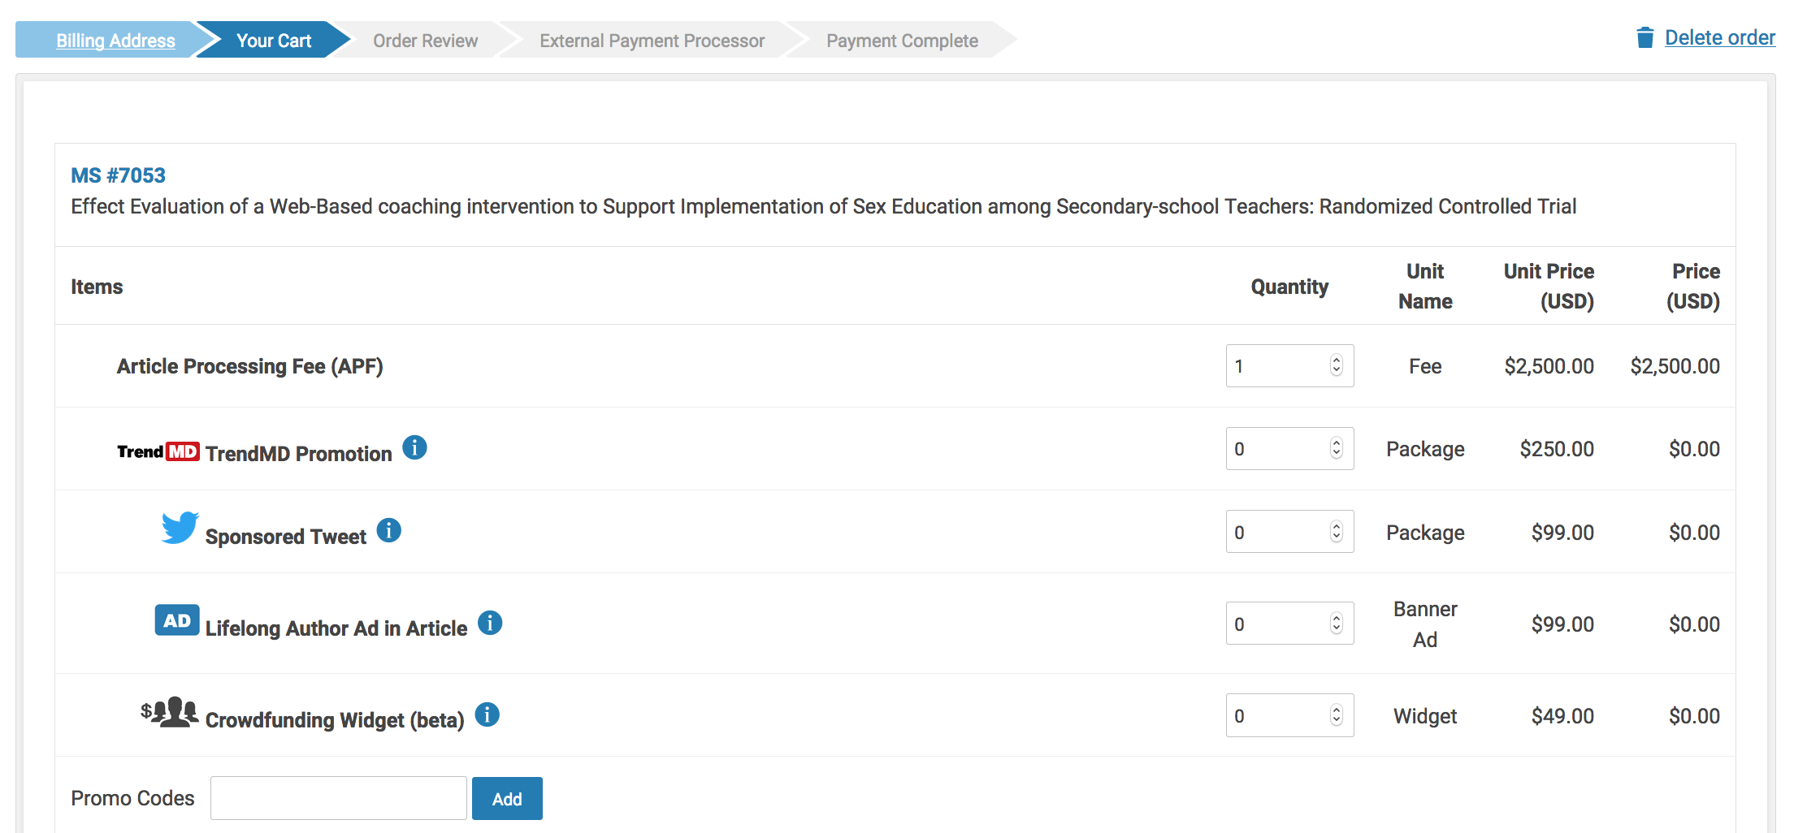
Task: Click Crowdfunding Widget quantity field
Action: (x=1277, y=715)
